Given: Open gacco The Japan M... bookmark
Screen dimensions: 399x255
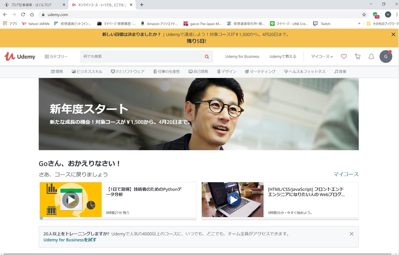Looking at the screenshot, I should point(202,24).
